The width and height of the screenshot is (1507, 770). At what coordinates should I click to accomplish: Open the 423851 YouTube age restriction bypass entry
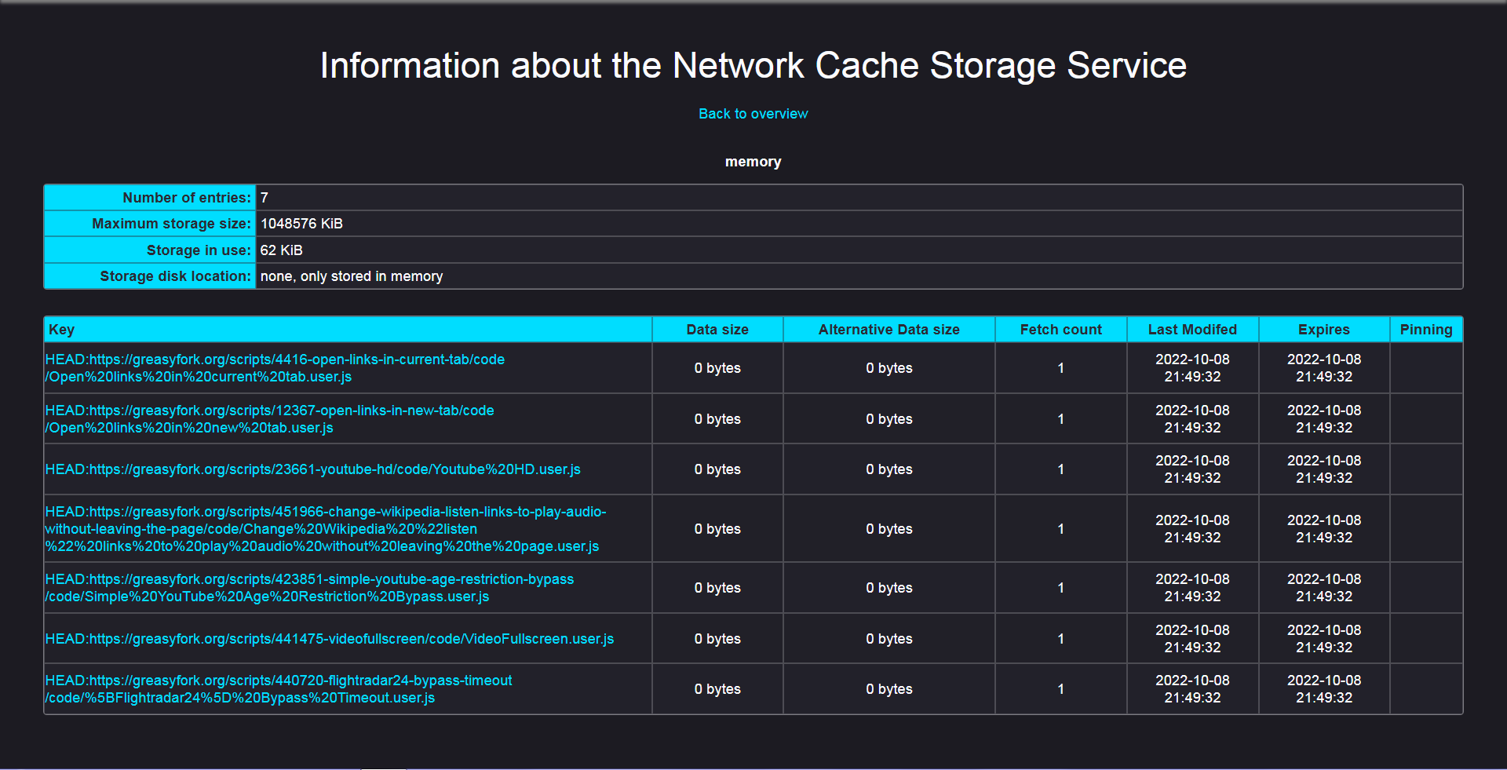[x=309, y=588]
